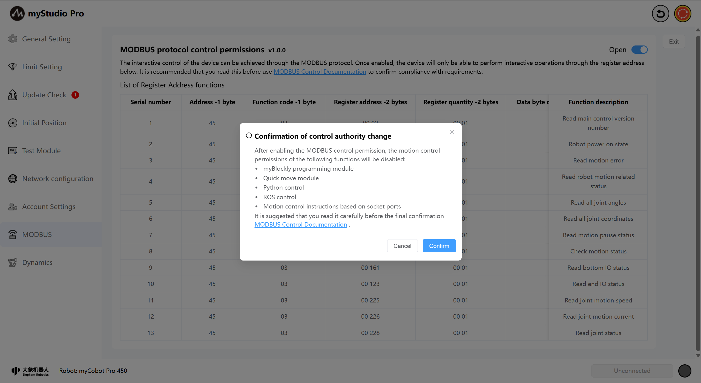Click the Limit Setting icon

pyautogui.click(x=13, y=67)
